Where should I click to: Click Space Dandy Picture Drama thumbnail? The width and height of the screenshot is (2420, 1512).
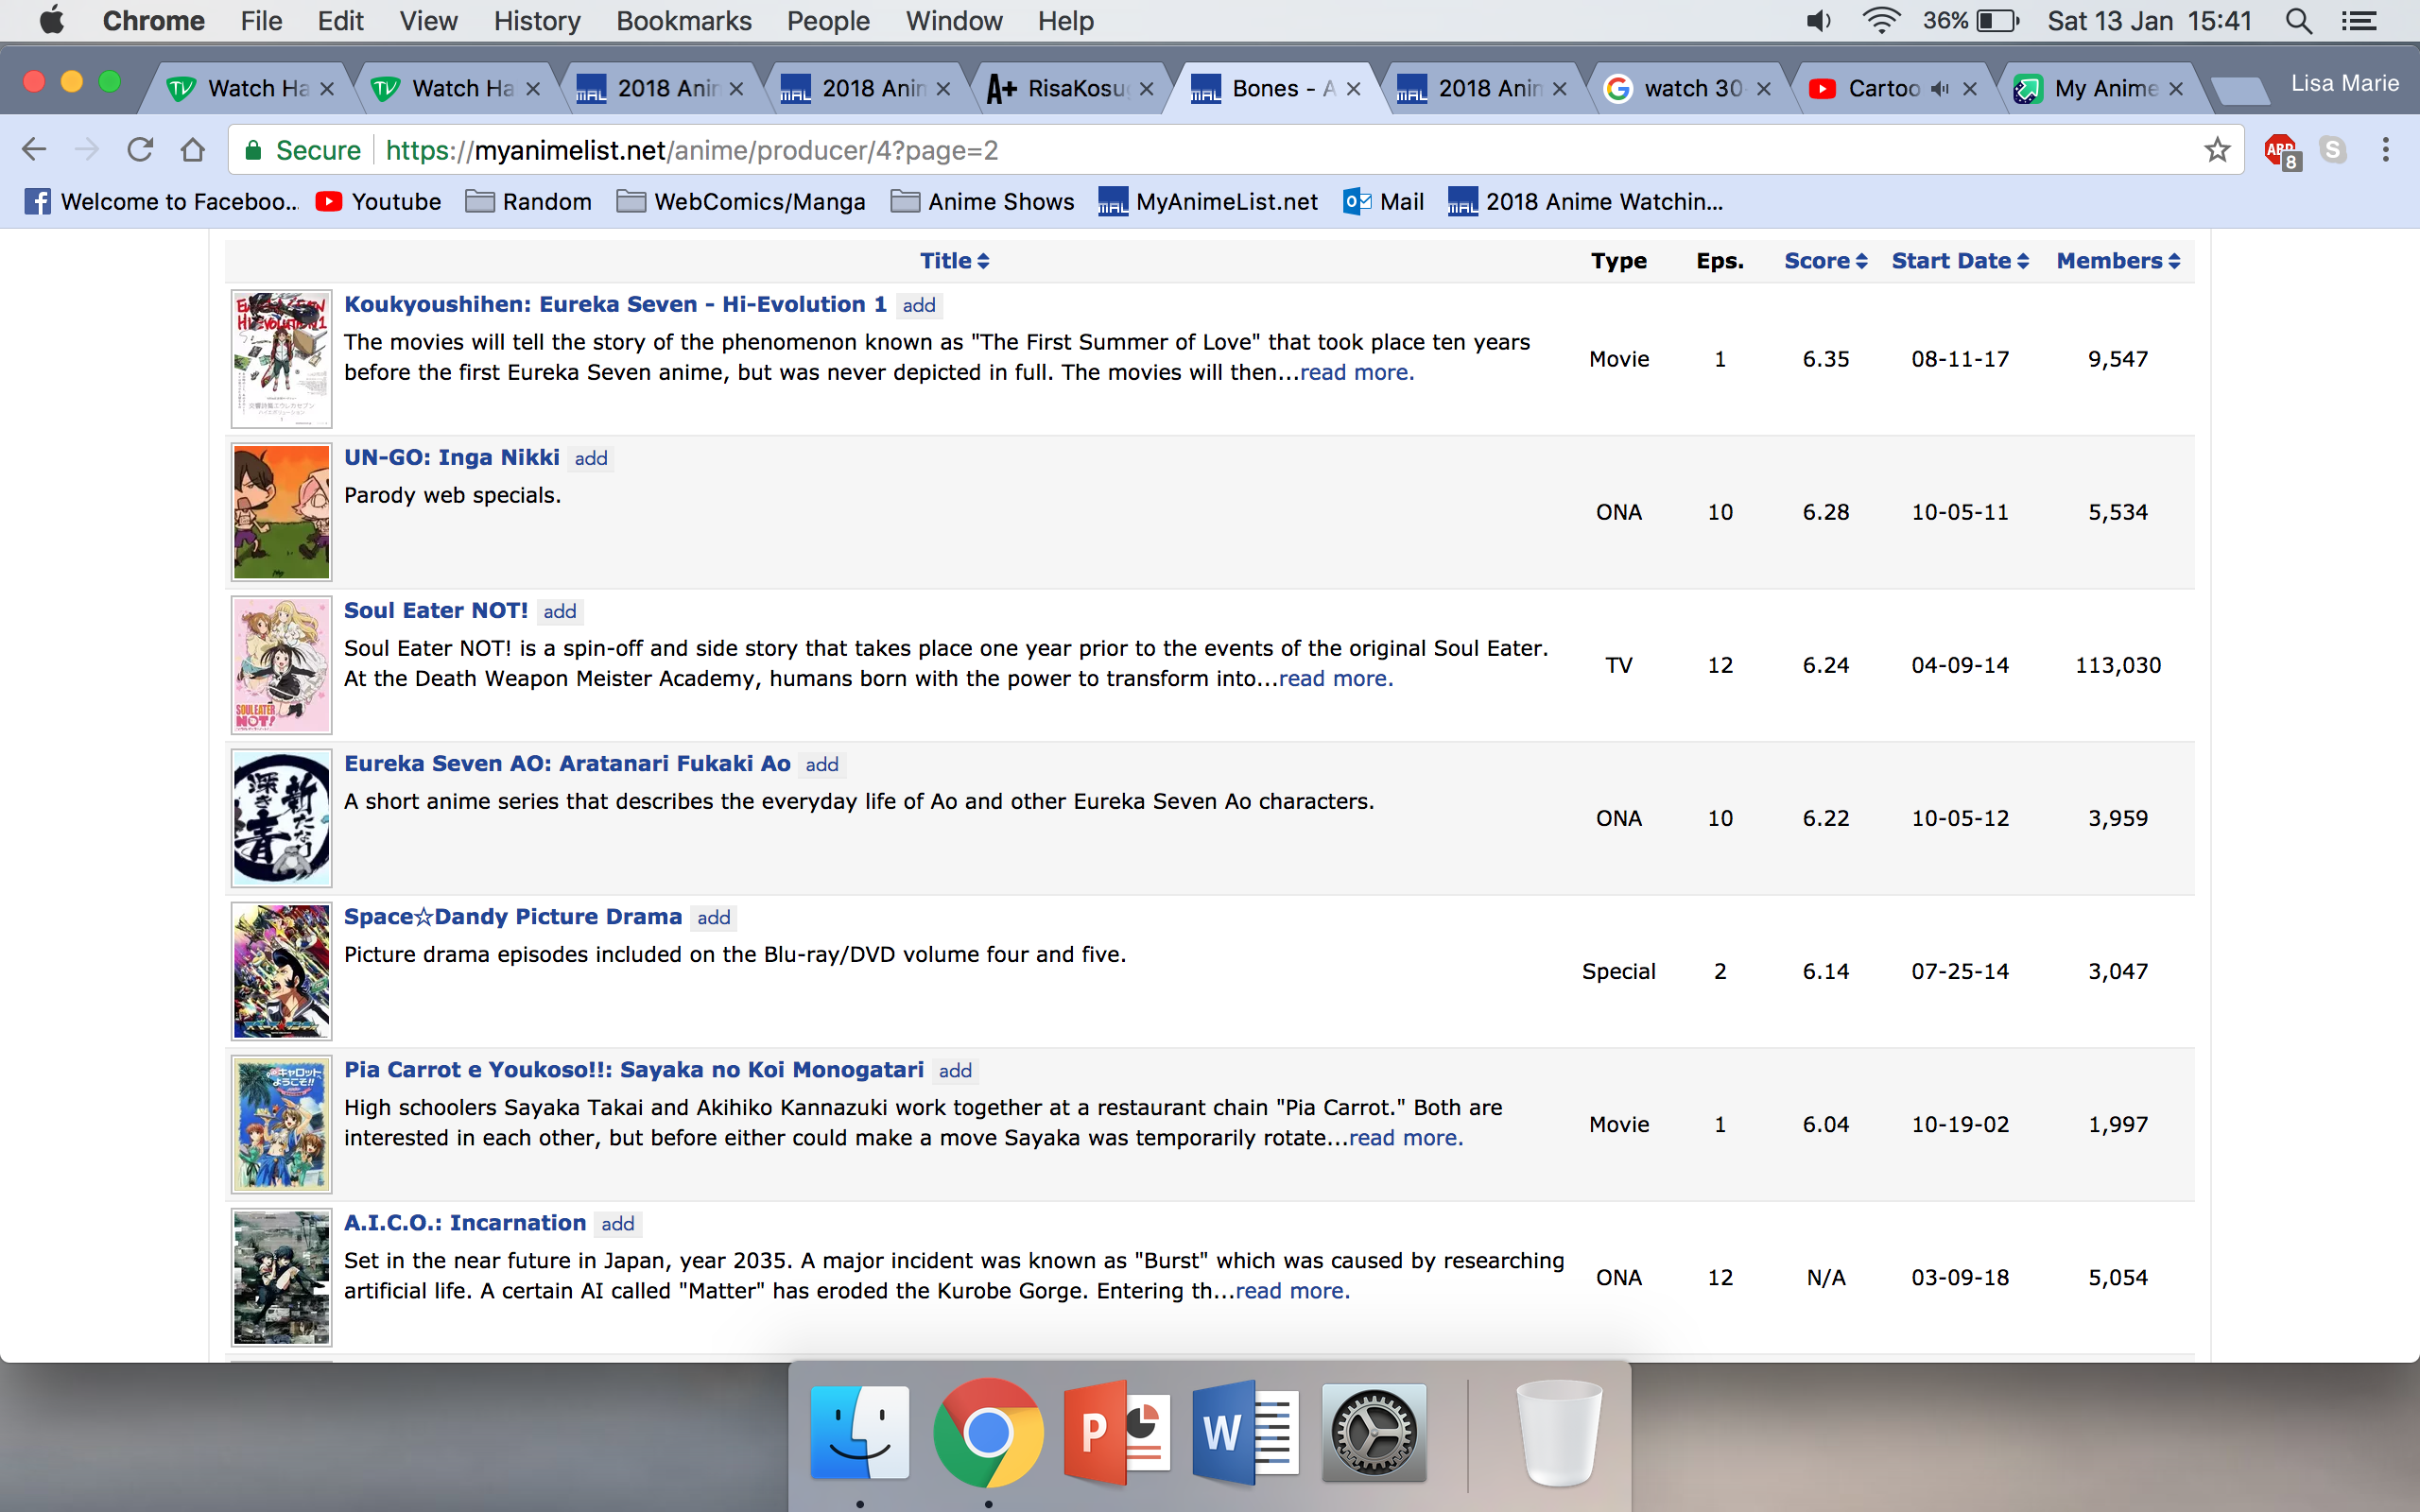coord(281,971)
